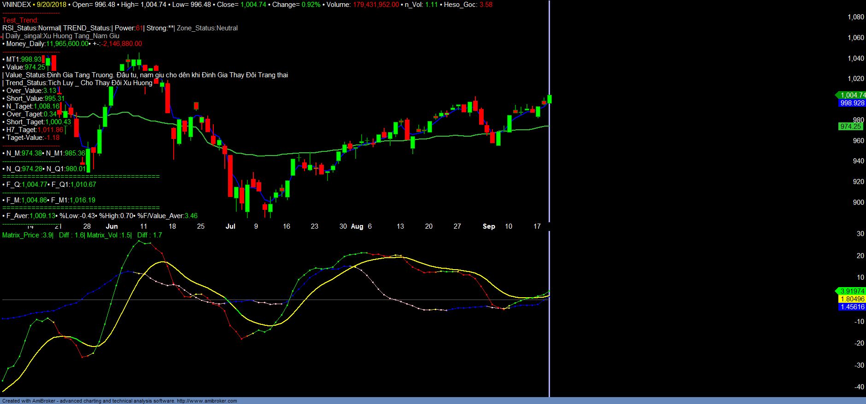Click the red Test_Trend label

pos(20,20)
